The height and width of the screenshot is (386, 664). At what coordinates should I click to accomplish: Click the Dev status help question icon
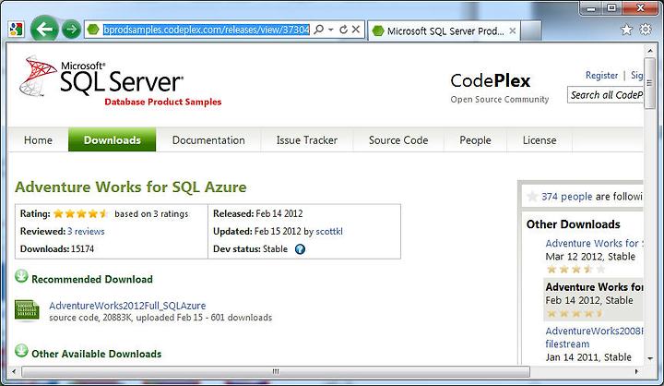(300, 249)
